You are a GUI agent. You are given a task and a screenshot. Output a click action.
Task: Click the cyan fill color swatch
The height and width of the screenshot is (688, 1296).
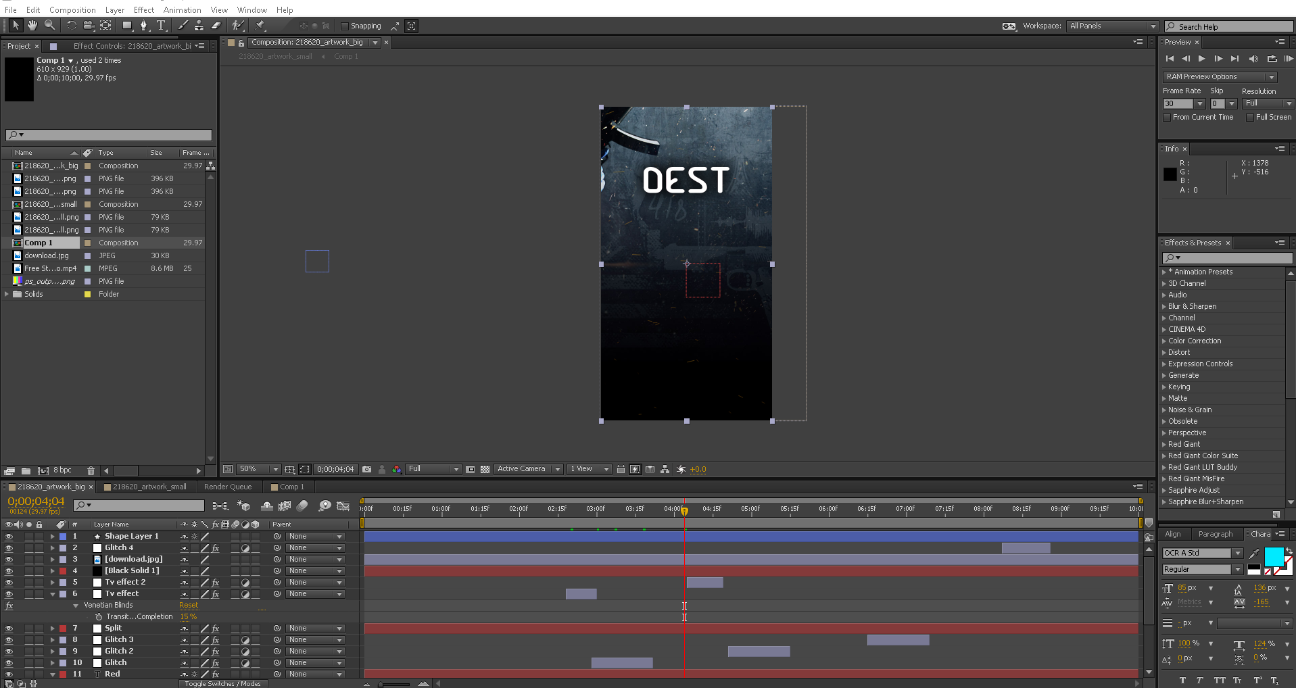pyautogui.click(x=1273, y=557)
